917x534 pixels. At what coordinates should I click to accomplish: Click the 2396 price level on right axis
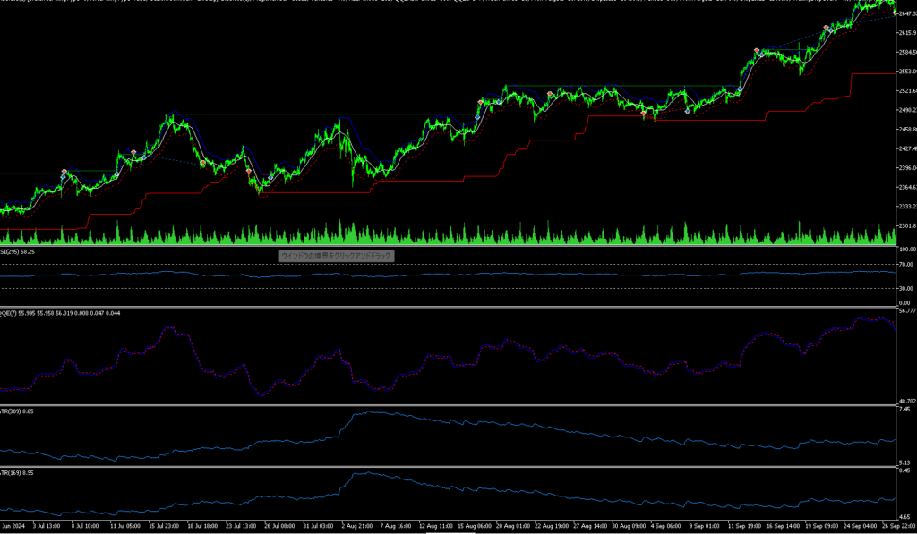coord(905,168)
